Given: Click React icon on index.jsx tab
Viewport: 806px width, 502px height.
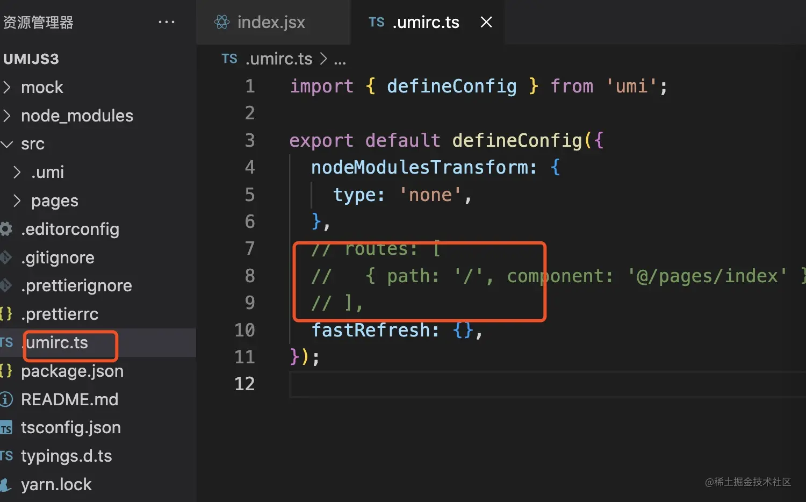Looking at the screenshot, I should 221,22.
